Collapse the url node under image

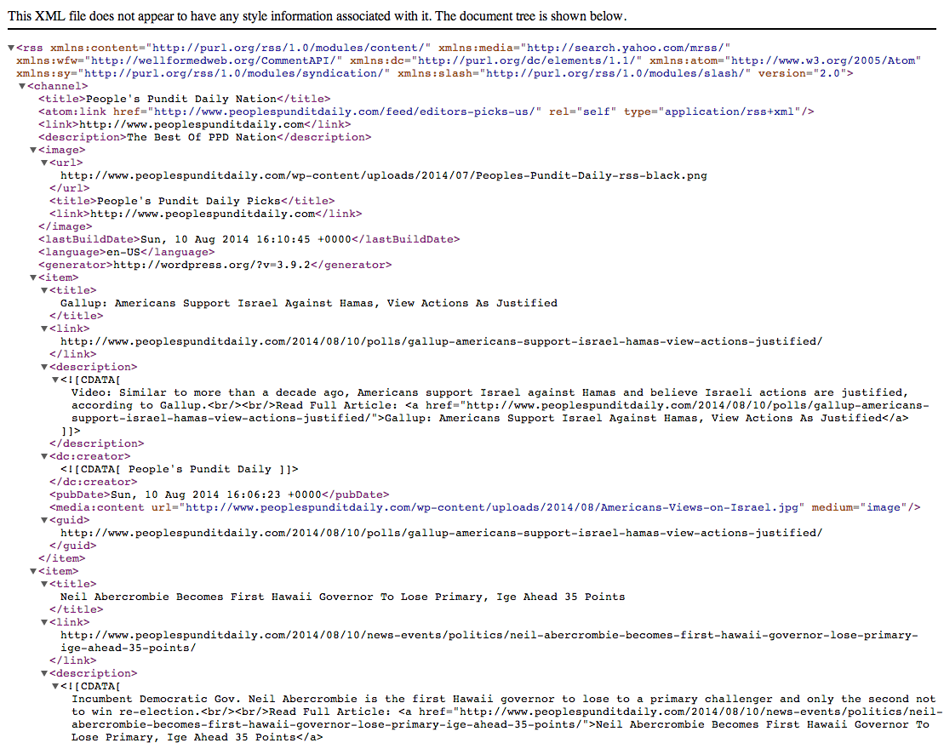tap(44, 163)
